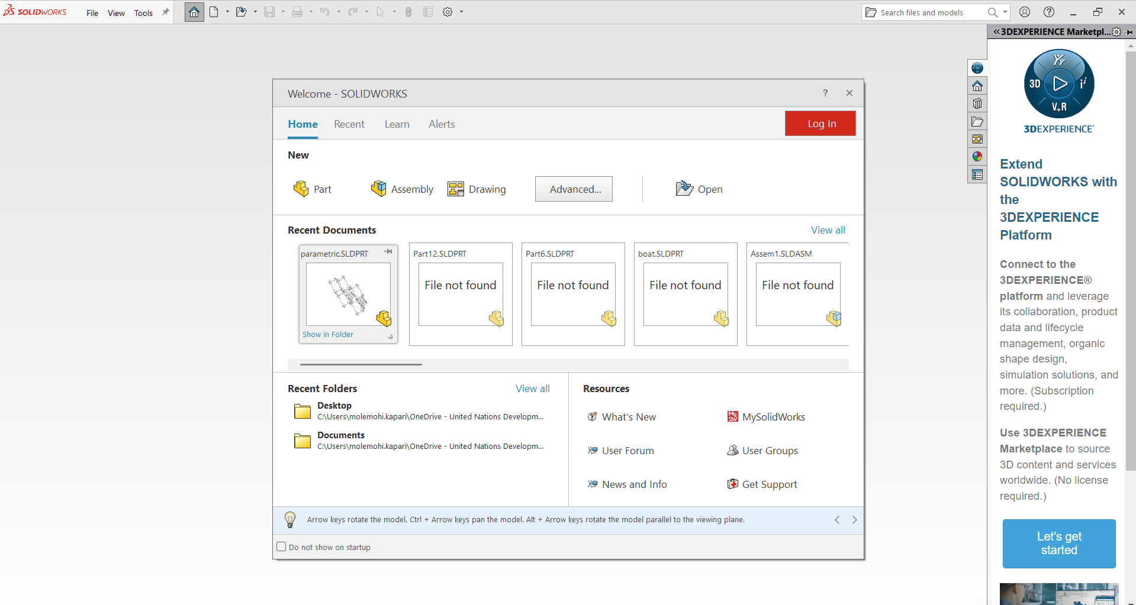Expand the Select tool dropdown arrow
Viewport: 1136px width, 605px height.
pyautogui.click(x=394, y=12)
